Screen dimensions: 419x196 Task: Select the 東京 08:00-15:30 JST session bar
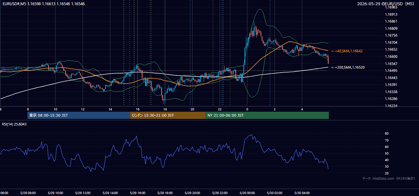click(79, 115)
